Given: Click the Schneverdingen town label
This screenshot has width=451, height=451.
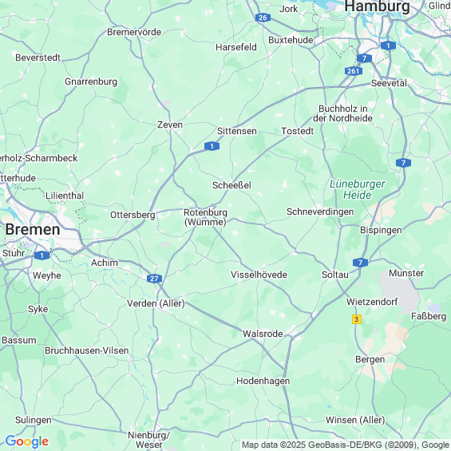Looking at the screenshot, I should pos(320,212).
